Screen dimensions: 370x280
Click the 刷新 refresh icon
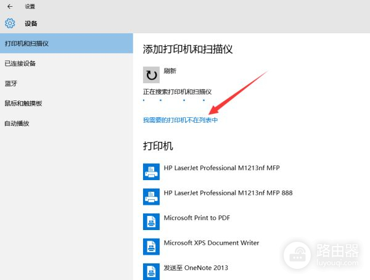pos(151,75)
